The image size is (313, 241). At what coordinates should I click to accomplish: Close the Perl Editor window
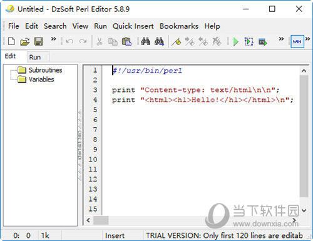click(x=299, y=9)
